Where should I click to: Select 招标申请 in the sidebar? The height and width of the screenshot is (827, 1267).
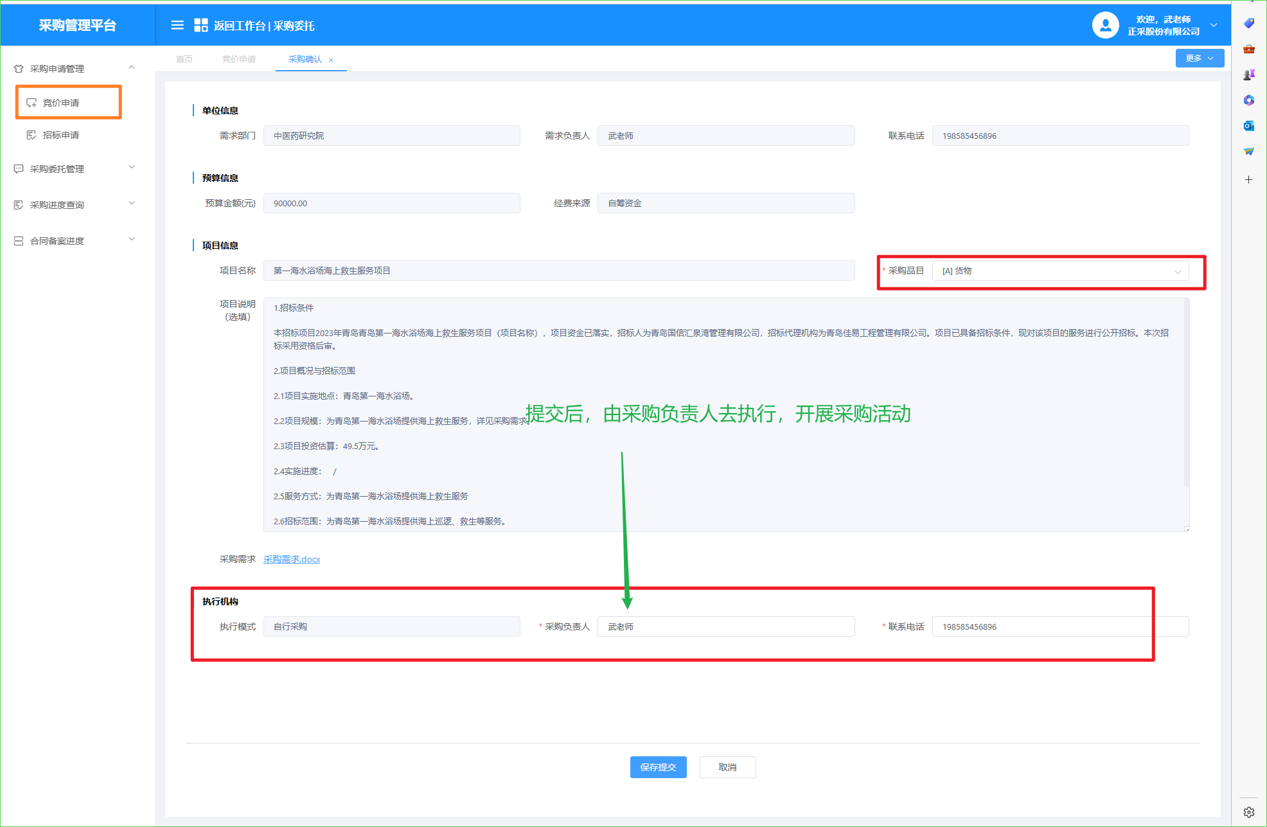pos(61,135)
